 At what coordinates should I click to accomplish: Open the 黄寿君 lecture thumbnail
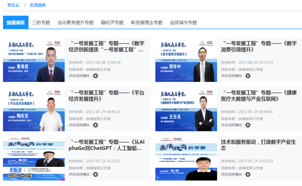(34, 60)
